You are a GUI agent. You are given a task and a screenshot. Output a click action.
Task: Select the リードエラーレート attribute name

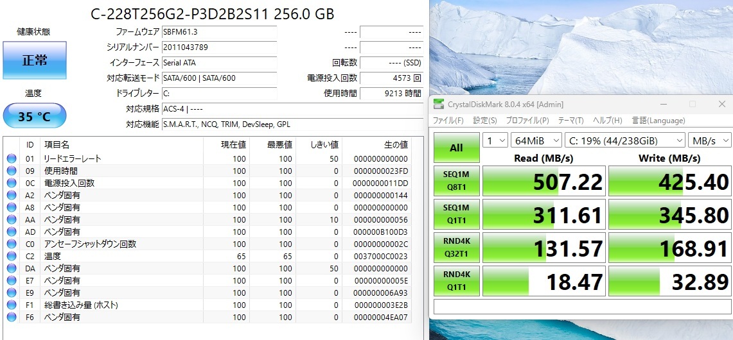pos(73,159)
